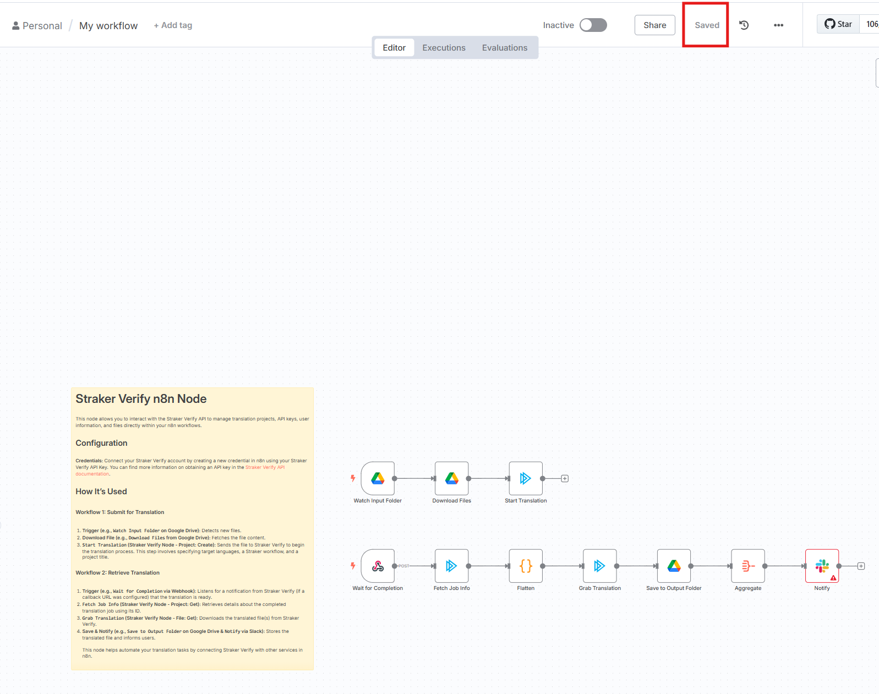
Task: Open the Watch Input Folder Google Drive node
Action: (x=378, y=478)
